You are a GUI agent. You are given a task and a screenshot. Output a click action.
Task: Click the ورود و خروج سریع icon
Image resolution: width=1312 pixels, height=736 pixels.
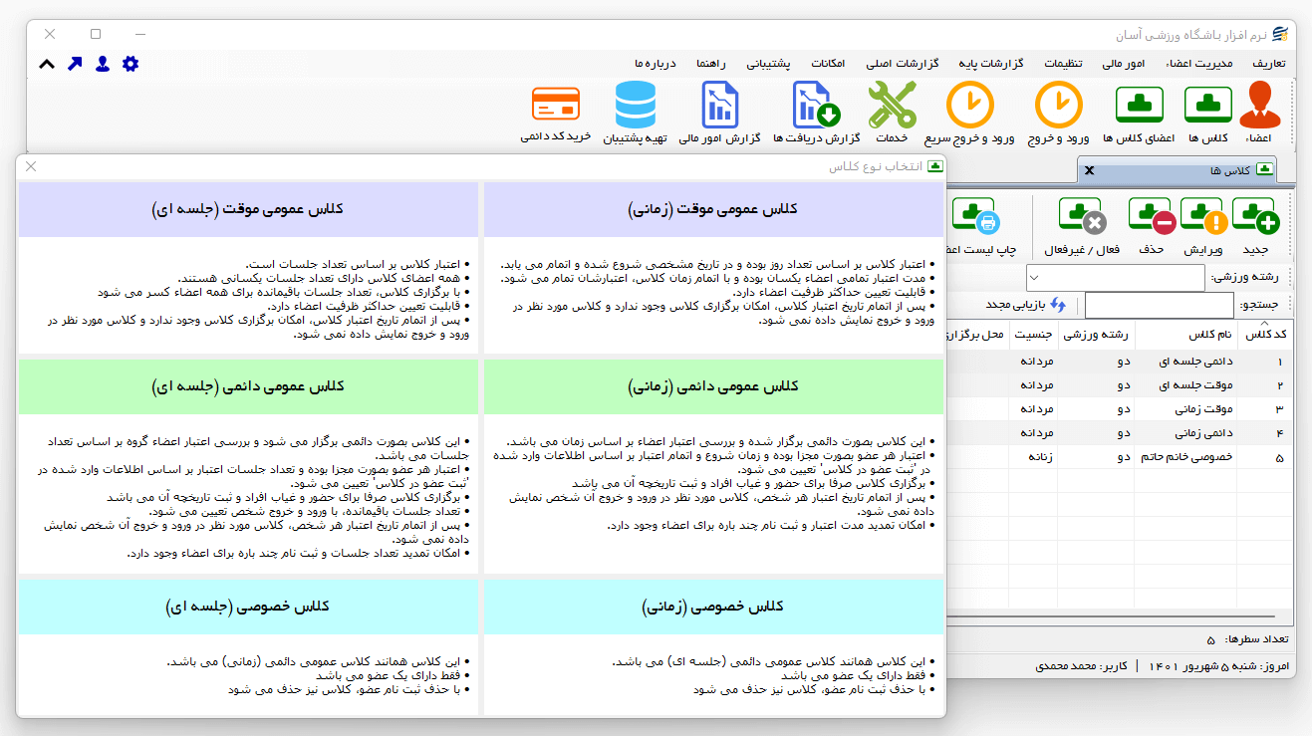[x=969, y=113]
